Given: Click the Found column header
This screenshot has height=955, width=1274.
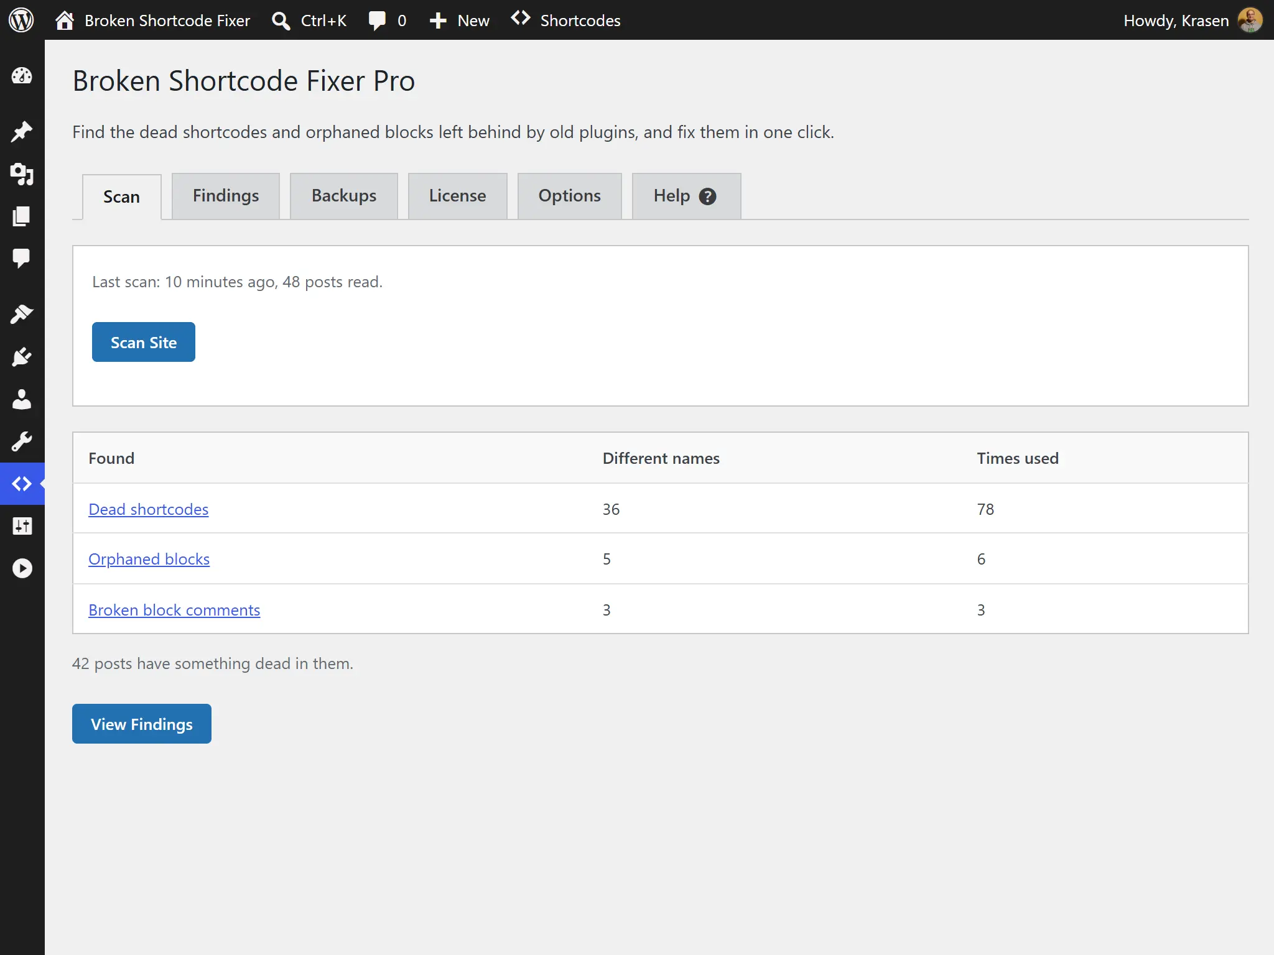Looking at the screenshot, I should tap(111, 458).
